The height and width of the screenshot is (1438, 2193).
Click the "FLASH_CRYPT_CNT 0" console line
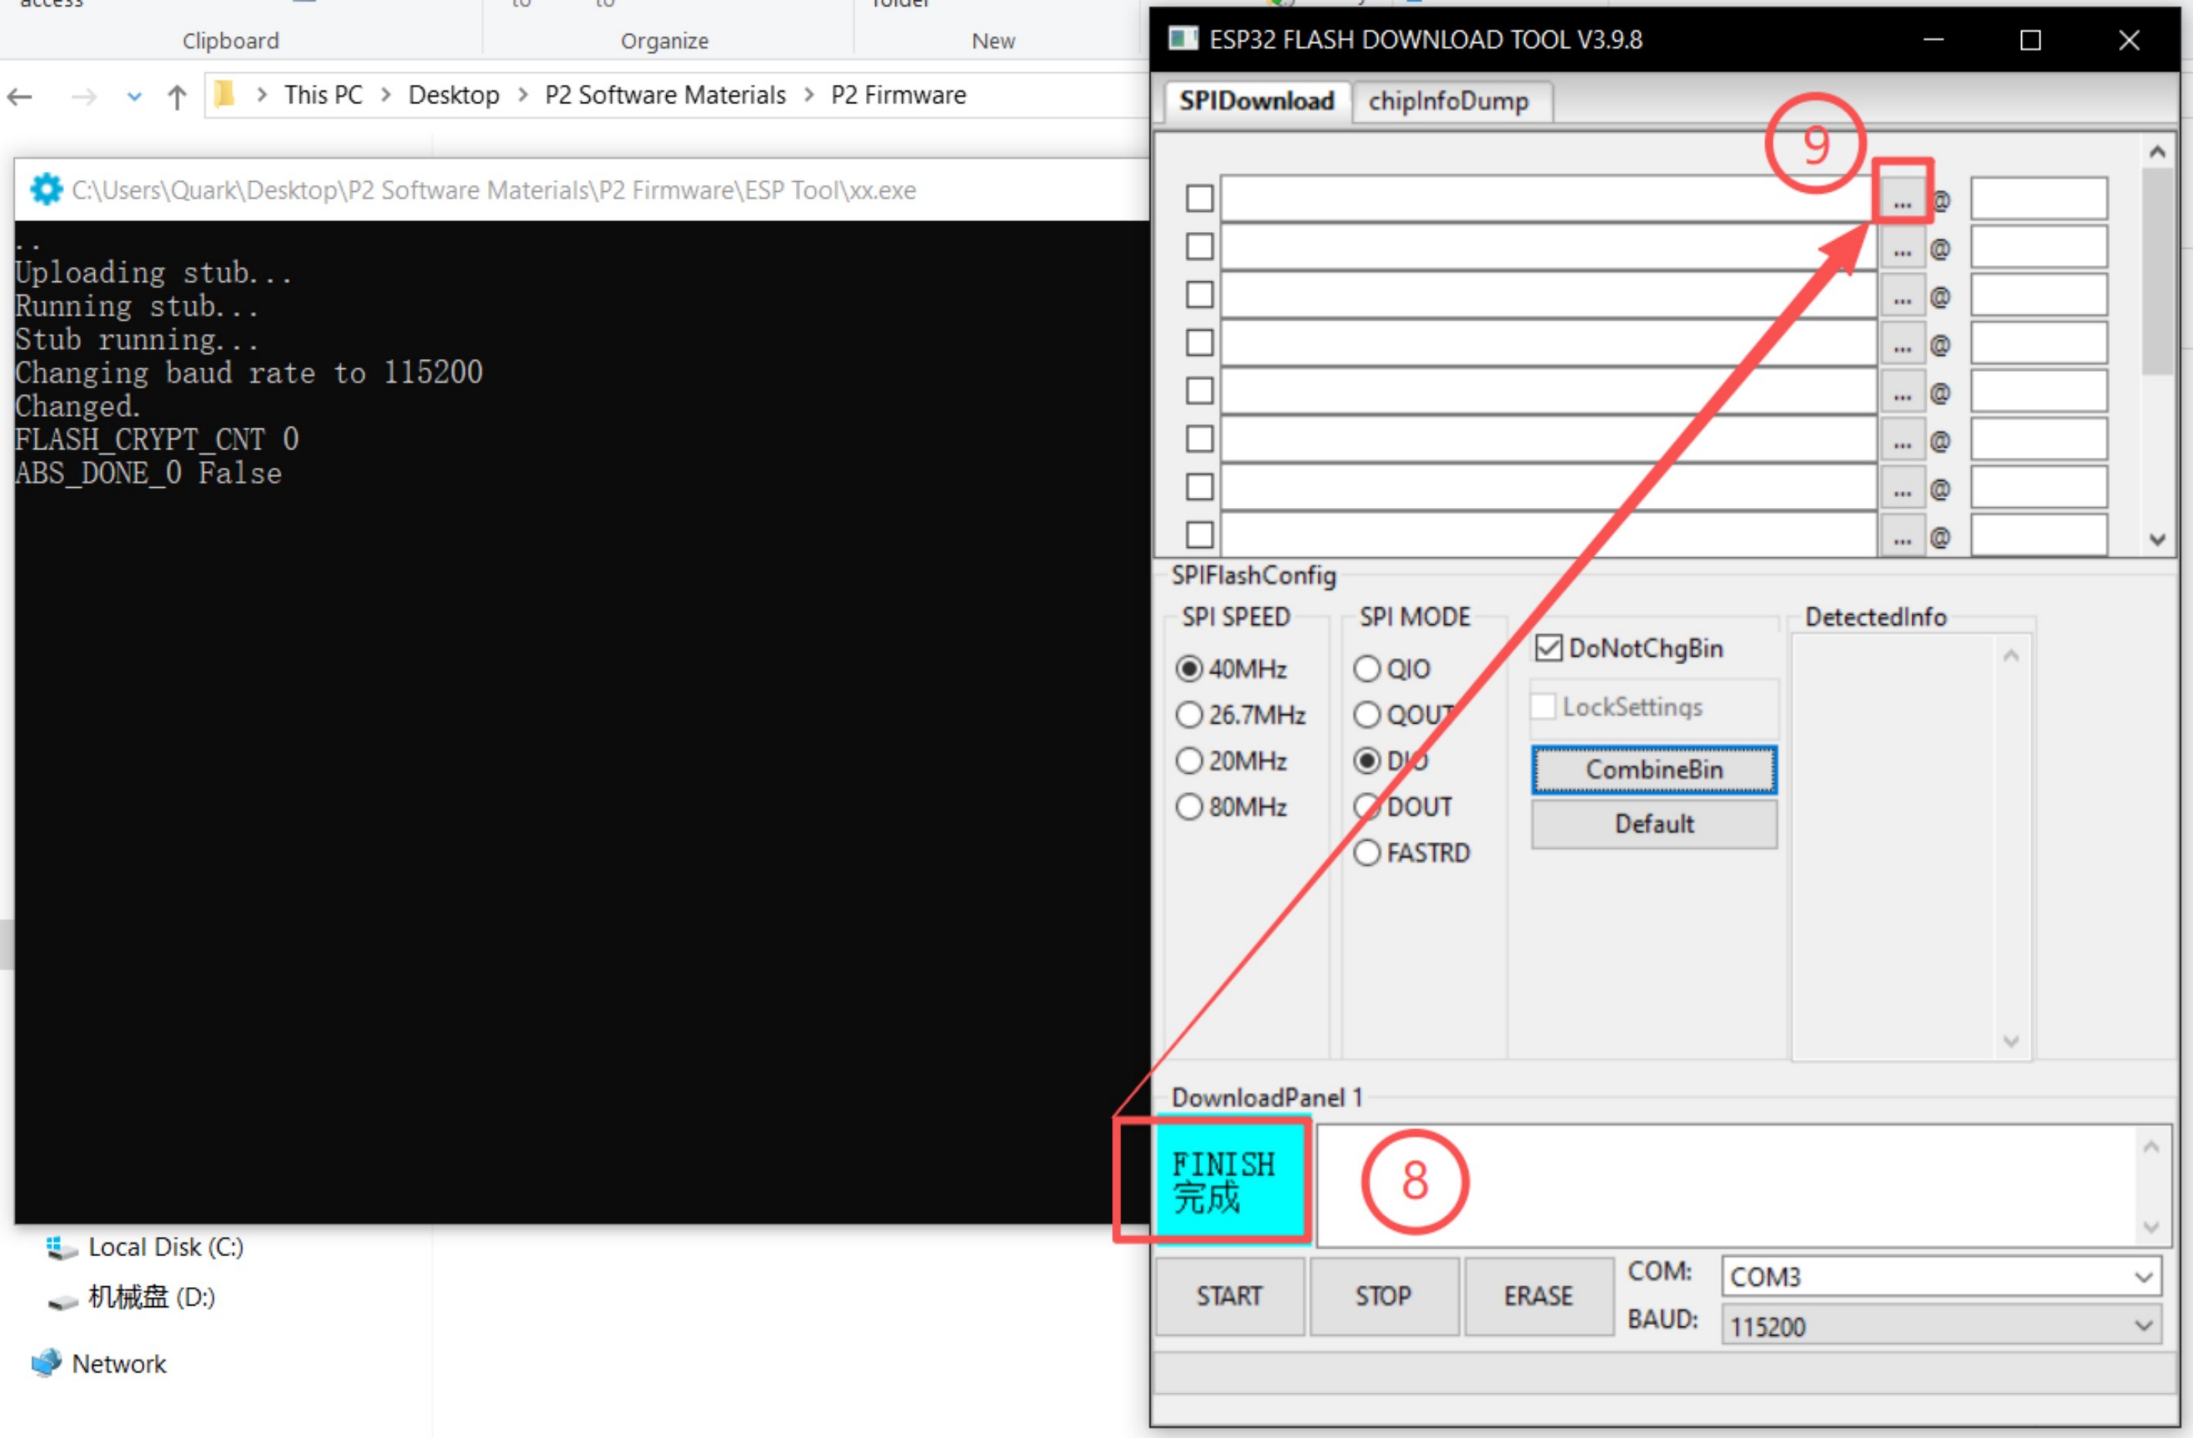coord(157,439)
